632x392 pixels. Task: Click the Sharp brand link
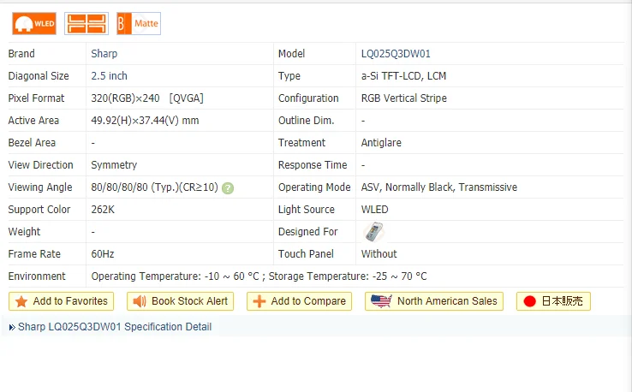point(104,54)
